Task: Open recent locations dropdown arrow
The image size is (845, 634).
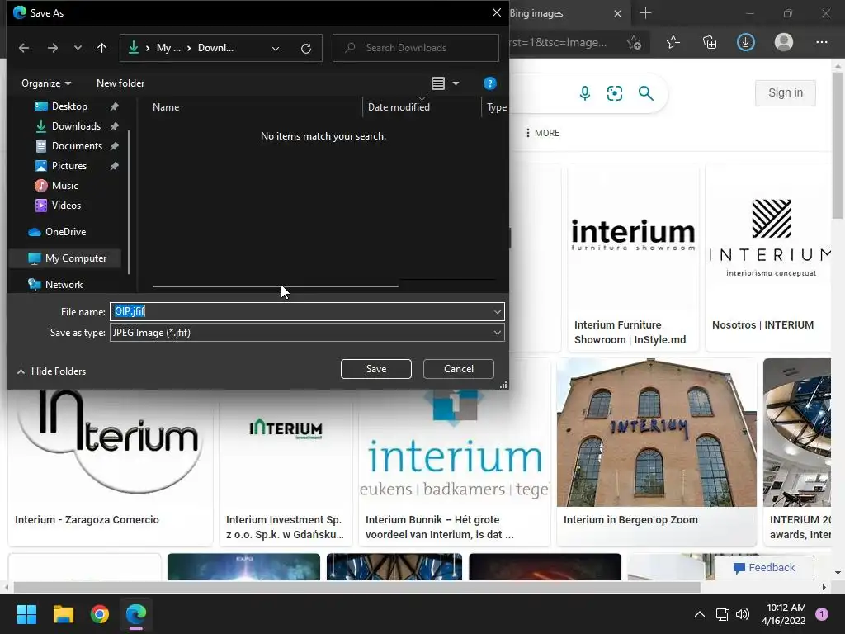Action: 78,48
